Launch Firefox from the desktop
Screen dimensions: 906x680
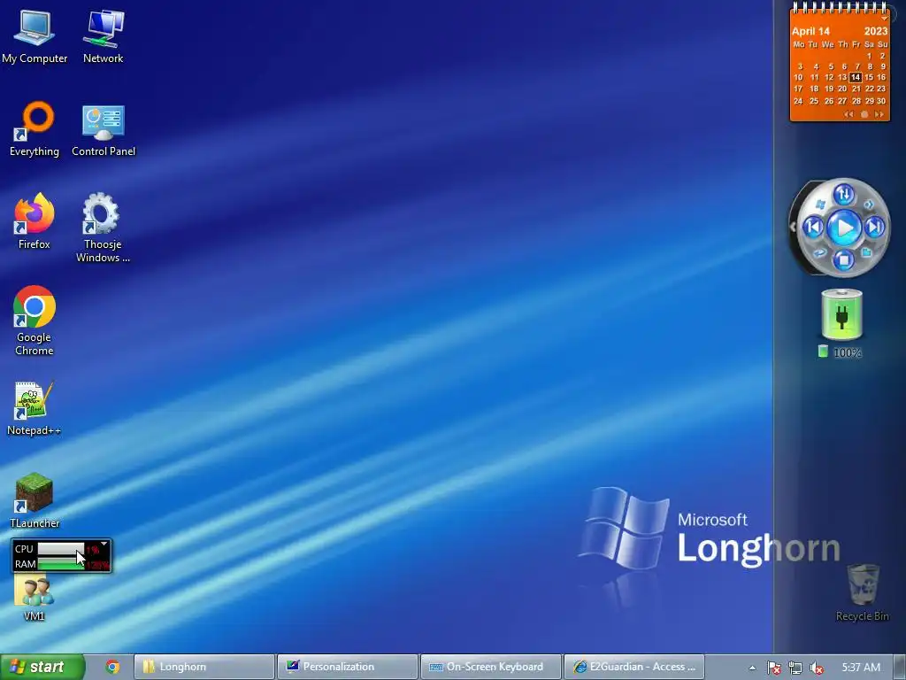point(35,221)
